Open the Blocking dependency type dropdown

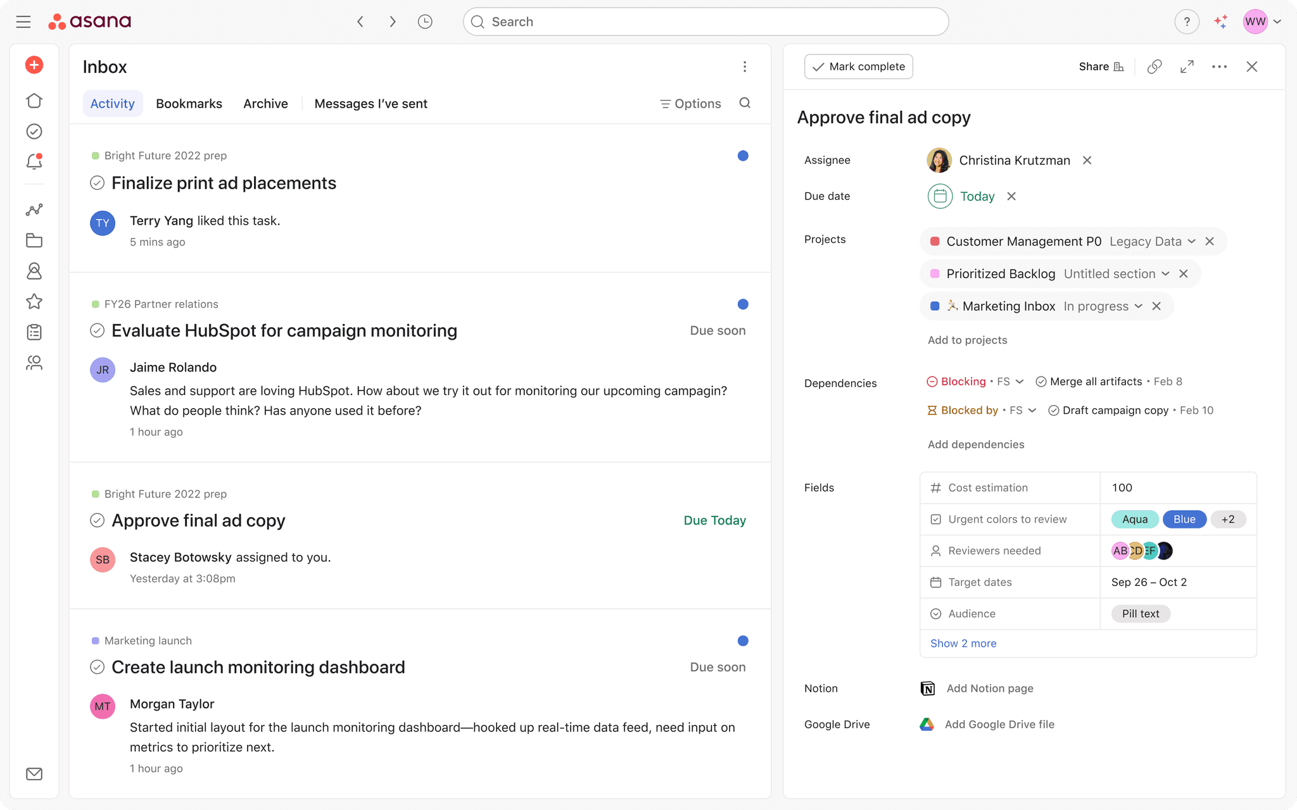coord(1019,382)
